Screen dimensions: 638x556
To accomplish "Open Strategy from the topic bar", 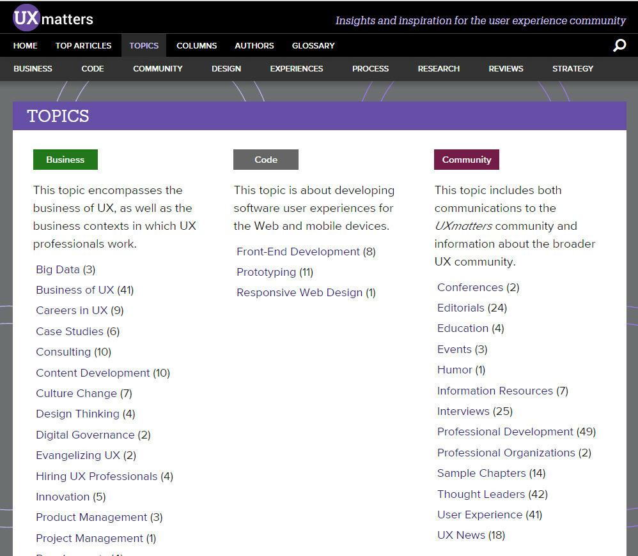I will click(572, 68).
